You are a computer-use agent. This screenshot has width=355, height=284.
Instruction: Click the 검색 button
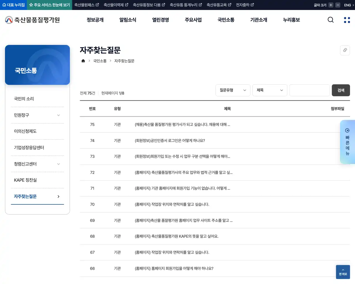(x=341, y=90)
